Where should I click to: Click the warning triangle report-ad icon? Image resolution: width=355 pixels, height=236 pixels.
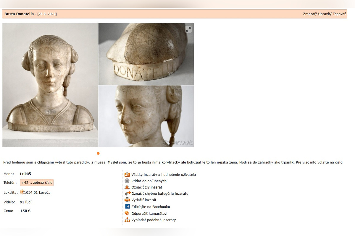[127, 187]
